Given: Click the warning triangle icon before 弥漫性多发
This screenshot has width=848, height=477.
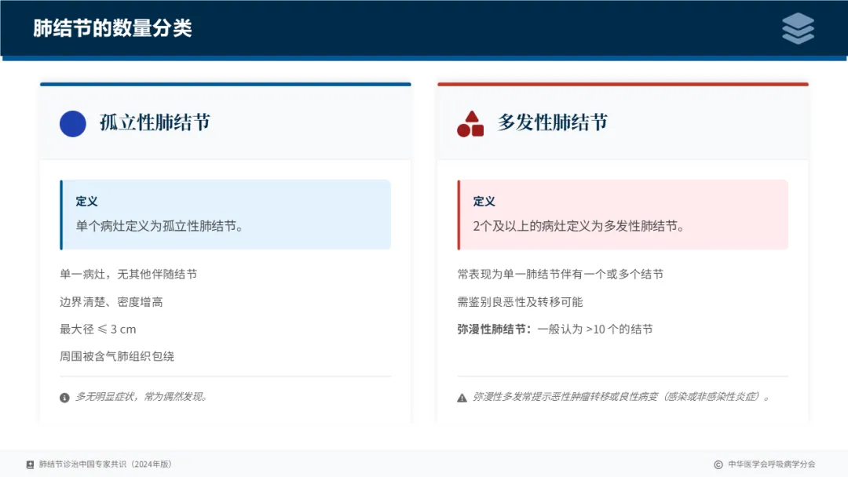Looking at the screenshot, I should (462, 398).
